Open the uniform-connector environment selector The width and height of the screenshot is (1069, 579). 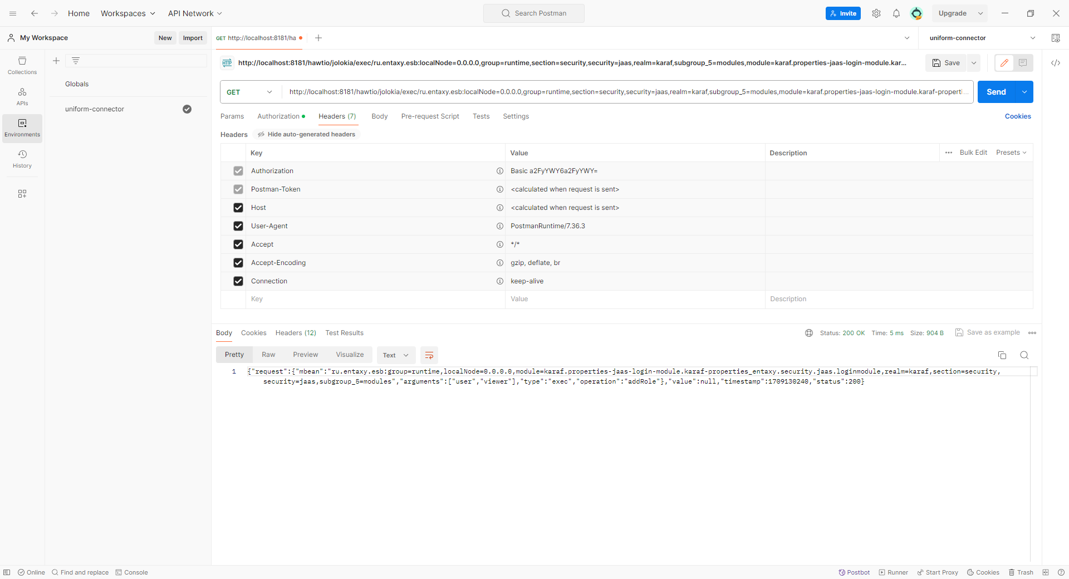[982, 38]
